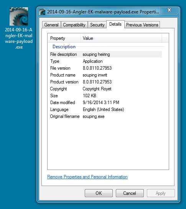
Task: Select the Original filename souping.exe row
Action: click(105, 116)
